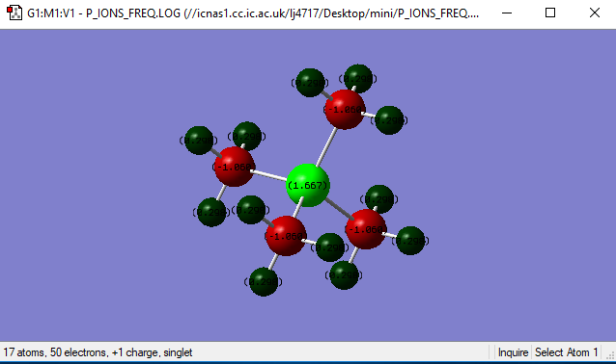Click the window resize grip in status bar corner

click(610, 355)
